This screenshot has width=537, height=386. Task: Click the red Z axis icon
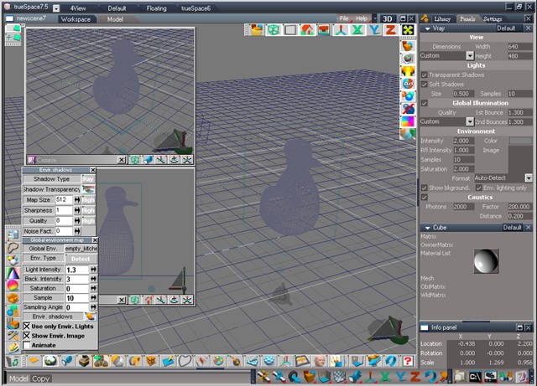coord(389,29)
